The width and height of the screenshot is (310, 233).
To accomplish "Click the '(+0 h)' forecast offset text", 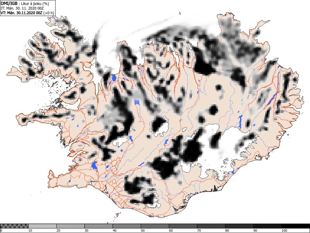I will pos(48,13).
